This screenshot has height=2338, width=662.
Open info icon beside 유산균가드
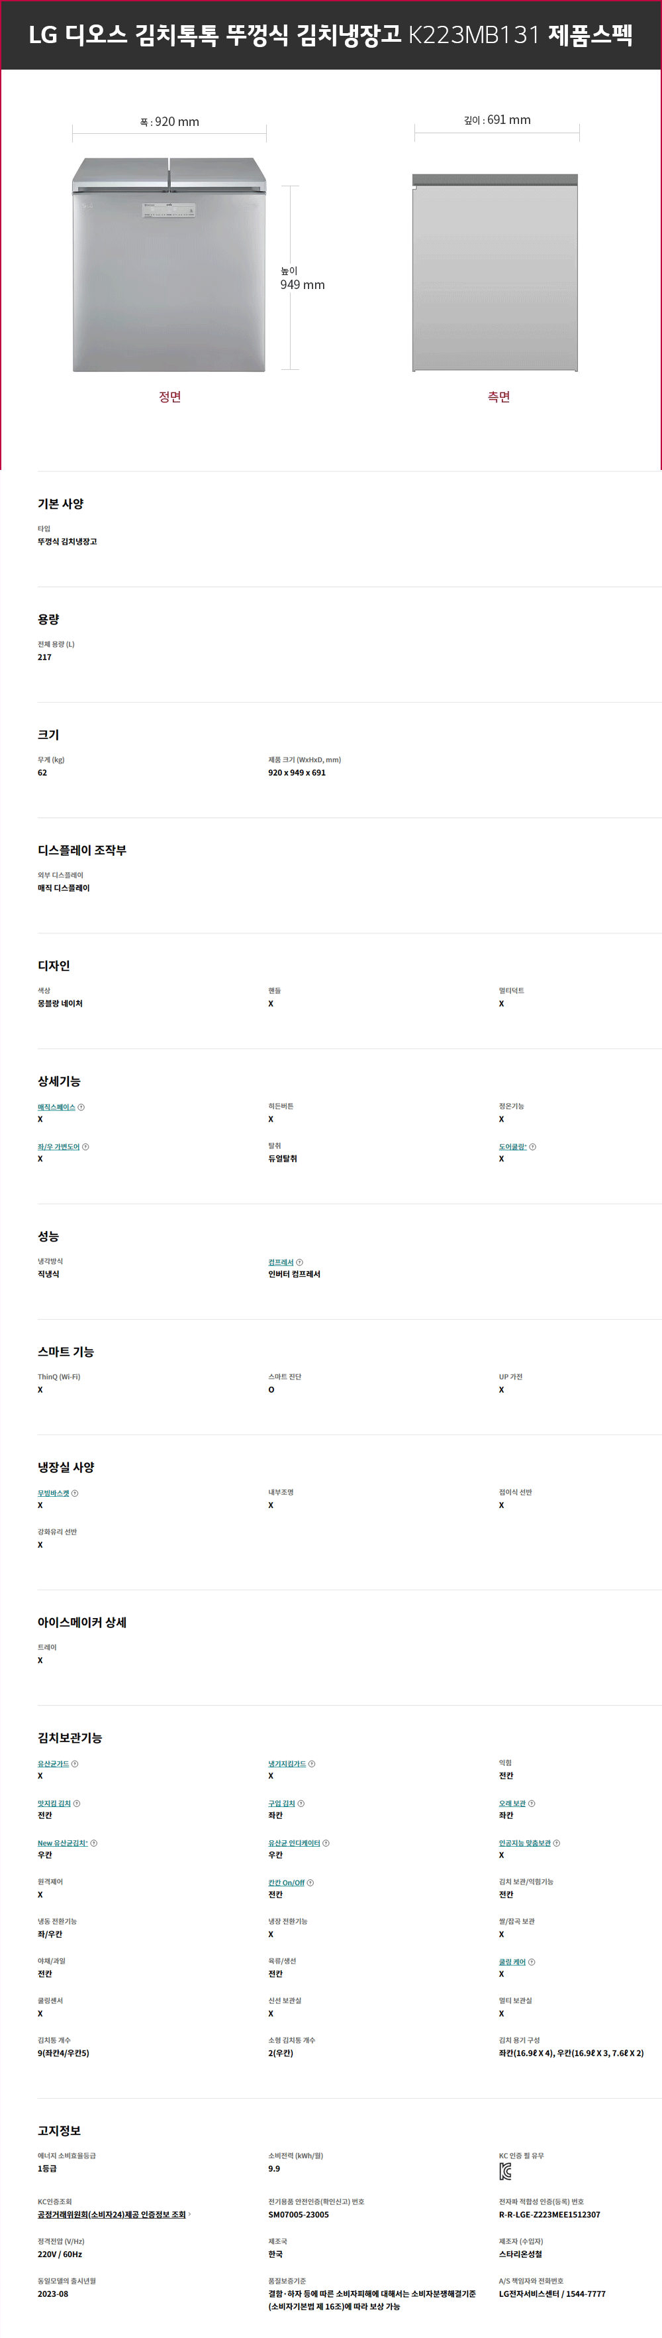pos(74,1763)
